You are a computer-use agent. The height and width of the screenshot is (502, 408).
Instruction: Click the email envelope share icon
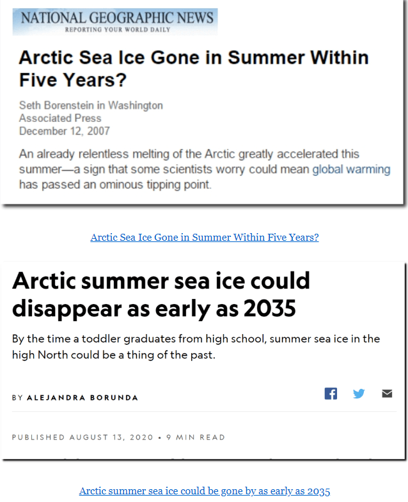pyautogui.click(x=387, y=393)
